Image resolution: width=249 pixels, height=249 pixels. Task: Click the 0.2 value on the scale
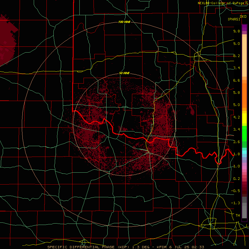237,179
